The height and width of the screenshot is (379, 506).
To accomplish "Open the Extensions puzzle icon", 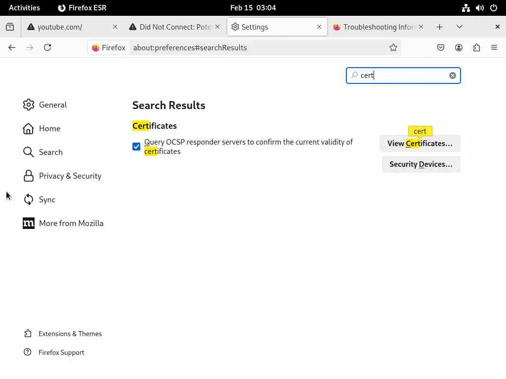I will tap(476, 47).
